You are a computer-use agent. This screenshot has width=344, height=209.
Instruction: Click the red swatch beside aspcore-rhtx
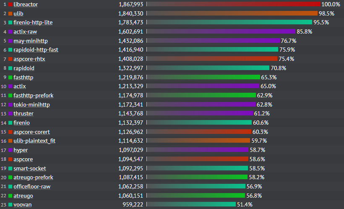[10, 59]
